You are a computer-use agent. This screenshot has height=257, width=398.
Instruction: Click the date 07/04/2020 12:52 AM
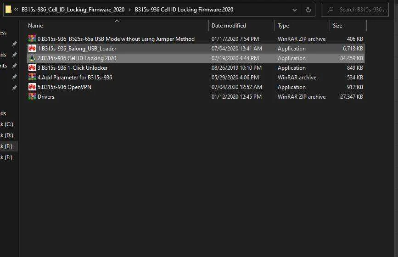[237, 87]
